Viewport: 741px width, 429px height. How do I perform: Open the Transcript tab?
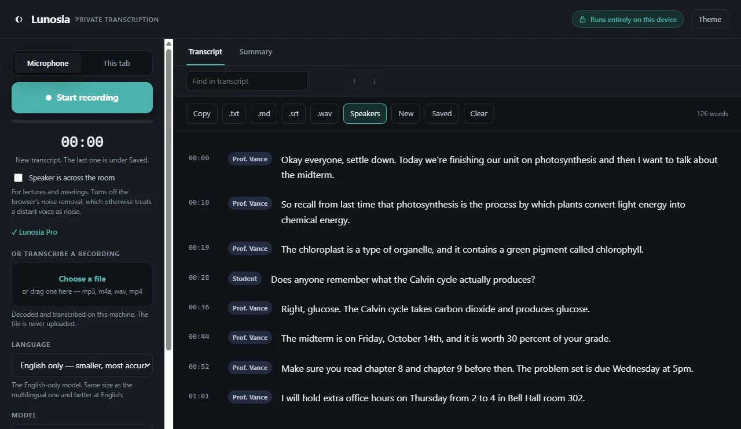pos(206,52)
